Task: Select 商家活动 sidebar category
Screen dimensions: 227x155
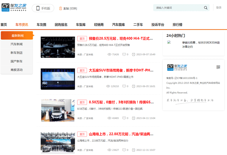Action: (17, 70)
